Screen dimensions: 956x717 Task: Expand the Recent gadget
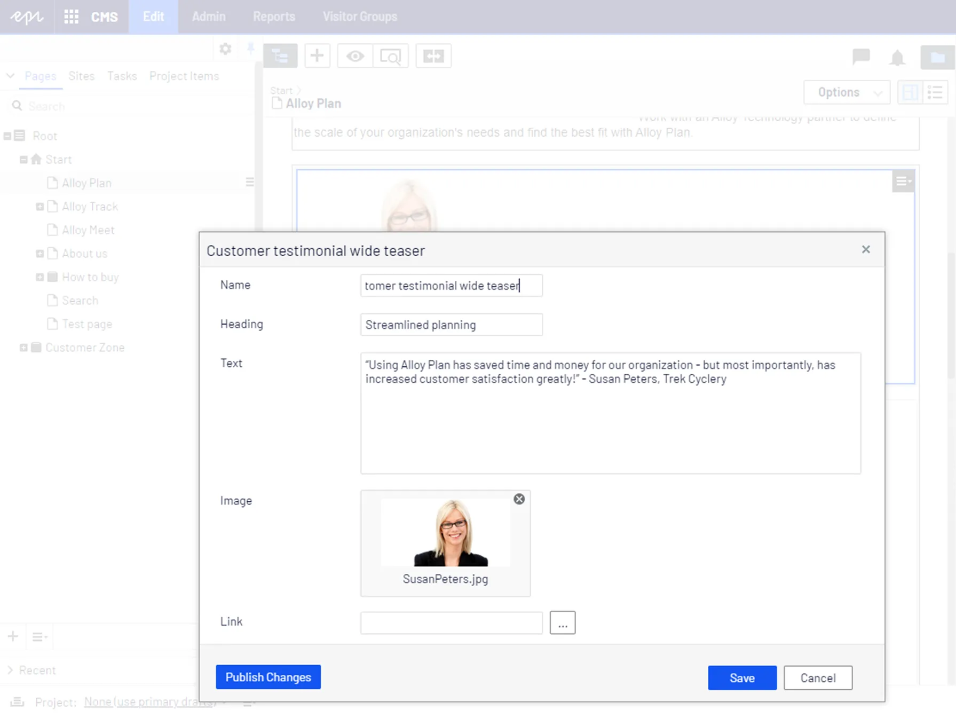pos(10,670)
